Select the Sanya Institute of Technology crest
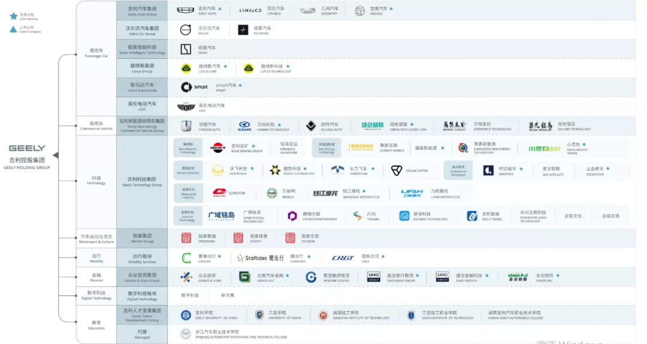 411,315
